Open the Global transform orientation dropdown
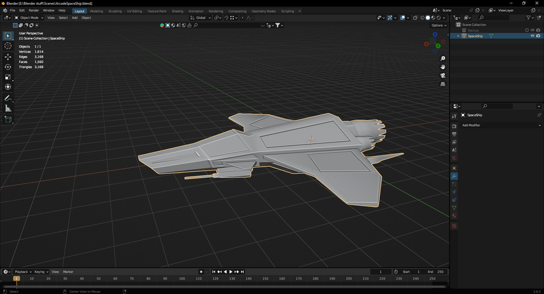 click(x=200, y=18)
